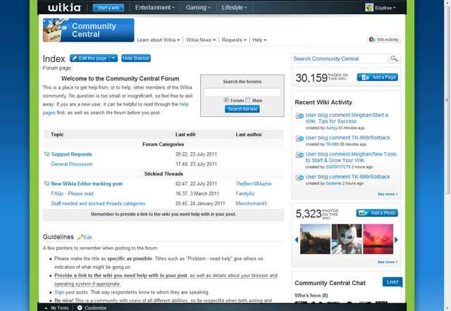Screen dimensions: 451x311
Task: Show previous photos with left arrow
Action: click(x=297, y=239)
